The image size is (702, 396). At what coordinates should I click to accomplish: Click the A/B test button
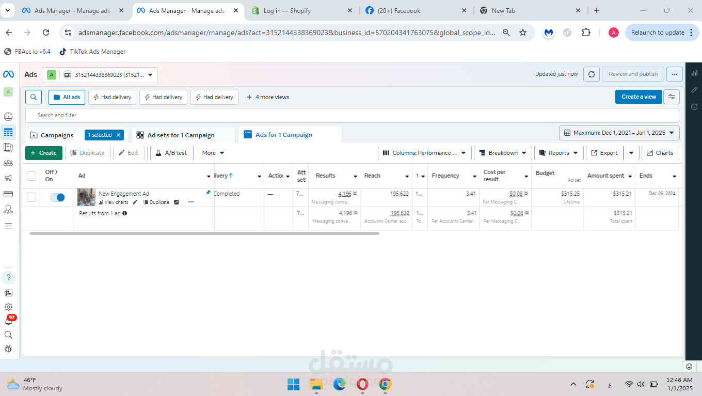point(172,153)
